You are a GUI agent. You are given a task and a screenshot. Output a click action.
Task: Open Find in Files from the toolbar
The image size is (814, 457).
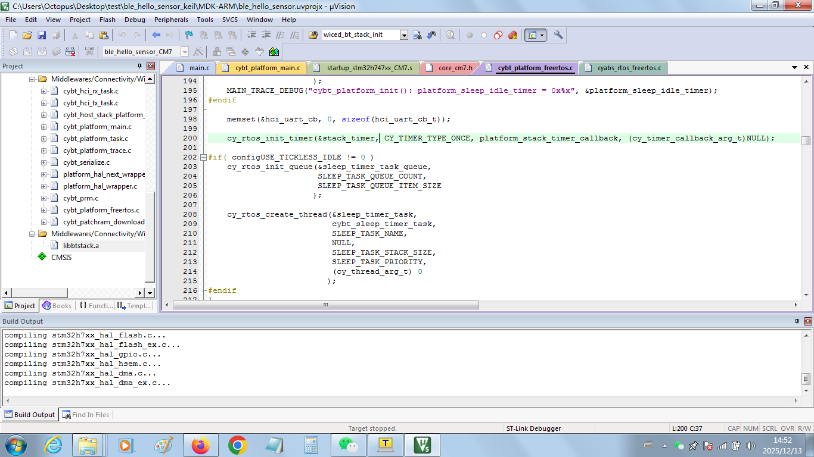(x=313, y=35)
